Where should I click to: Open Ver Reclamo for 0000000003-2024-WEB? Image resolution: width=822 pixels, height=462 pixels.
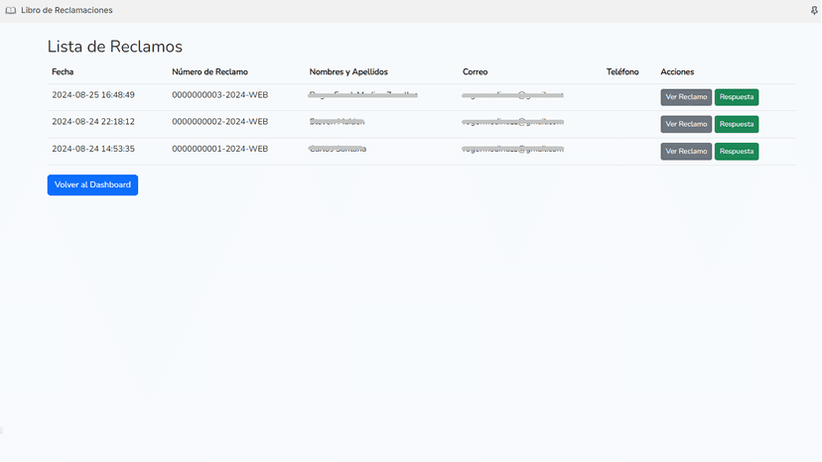click(x=686, y=97)
